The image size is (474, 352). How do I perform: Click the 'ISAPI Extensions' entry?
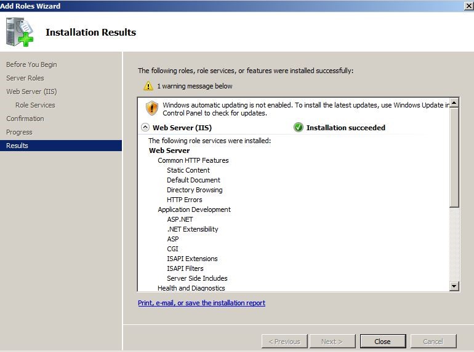(192, 259)
